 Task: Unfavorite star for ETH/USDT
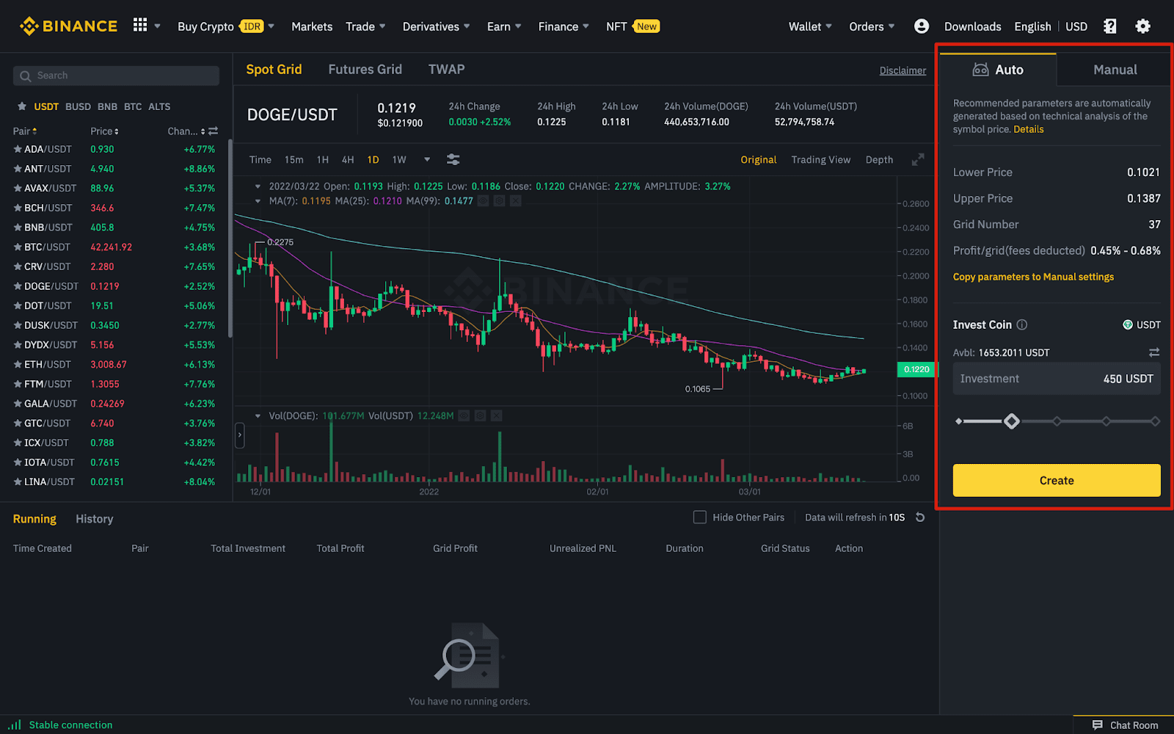[x=18, y=364]
